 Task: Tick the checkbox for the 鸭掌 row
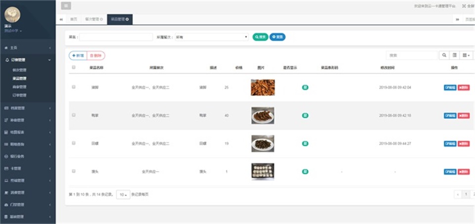[74, 115]
